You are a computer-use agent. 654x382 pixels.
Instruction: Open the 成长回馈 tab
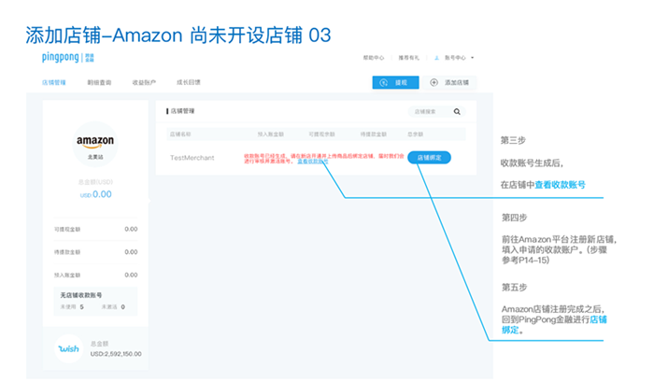coord(189,82)
